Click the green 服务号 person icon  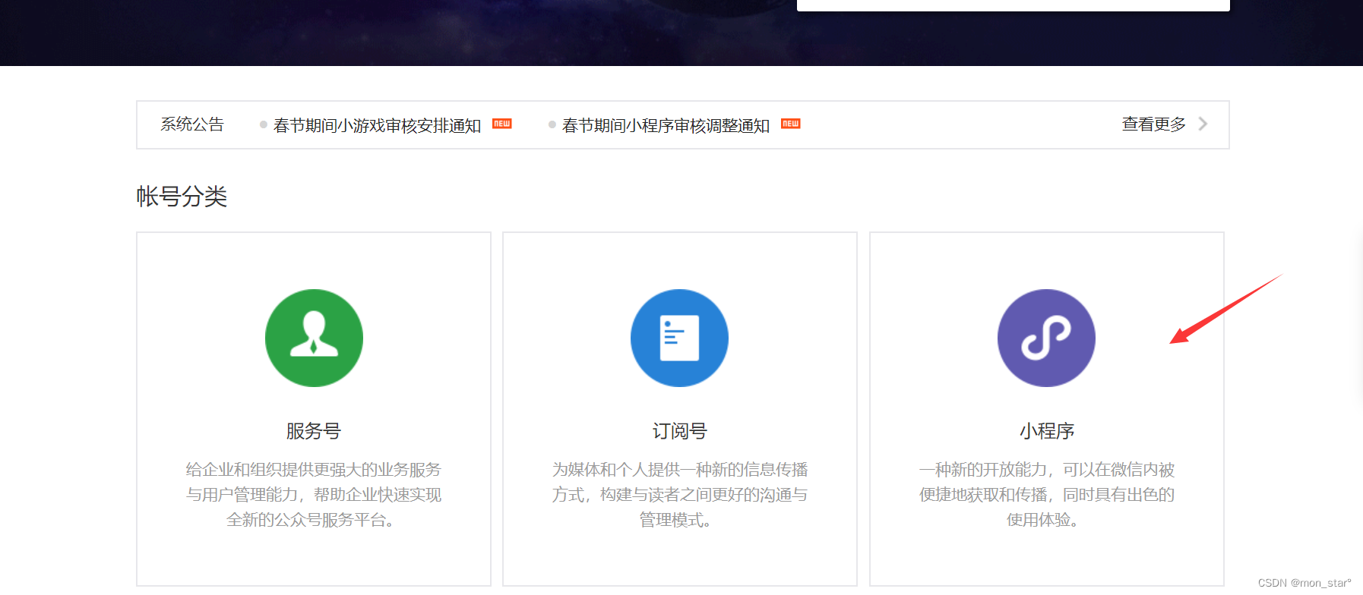[x=314, y=338]
